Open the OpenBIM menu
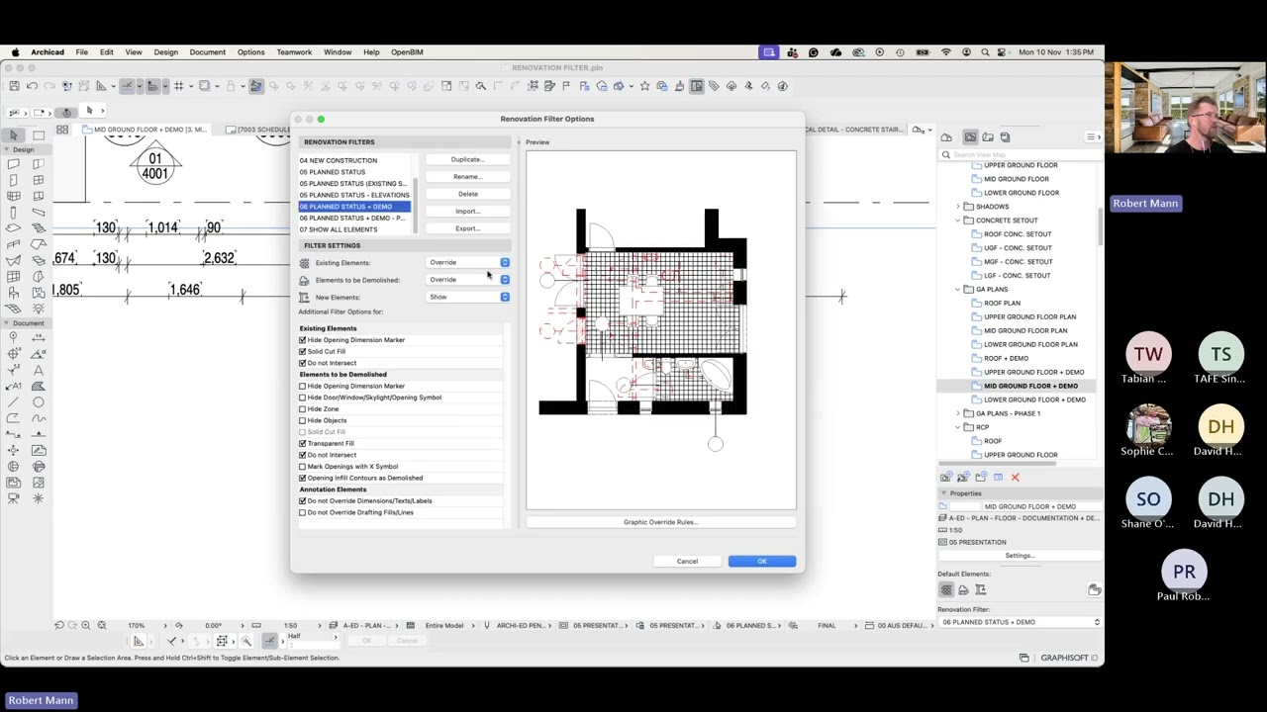The width and height of the screenshot is (1267, 712). coord(407,52)
